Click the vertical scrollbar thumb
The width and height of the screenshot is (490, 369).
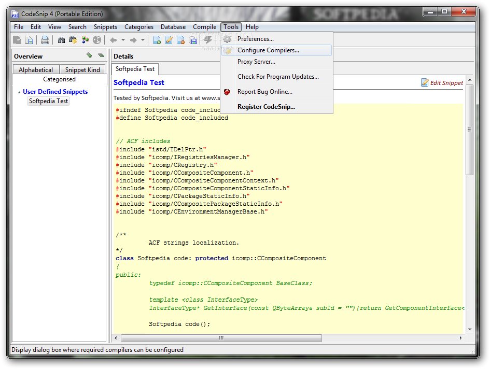coord(469,130)
